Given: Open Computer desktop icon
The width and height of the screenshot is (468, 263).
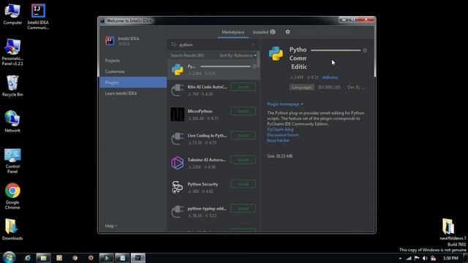Looking at the screenshot, I should click(x=12, y=15).
